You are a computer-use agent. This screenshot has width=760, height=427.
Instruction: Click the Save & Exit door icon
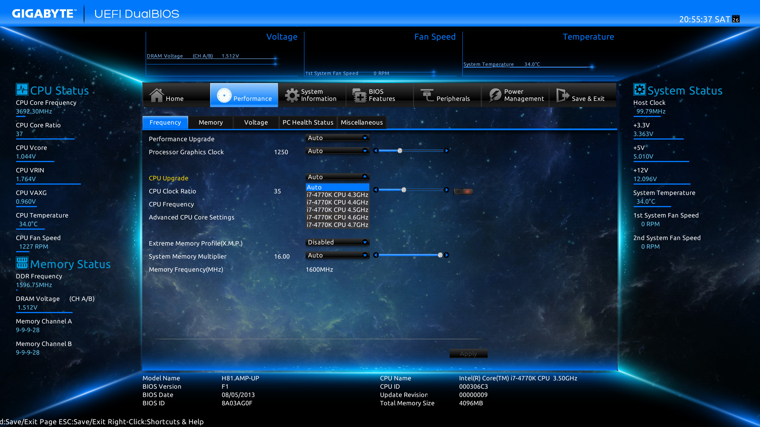click(562, 95)
